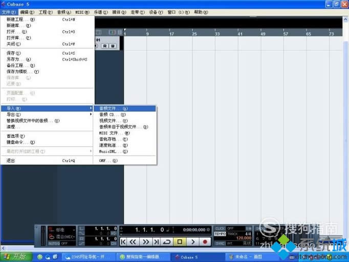
Task: Enable Read automation (R) on track 01
Action: (105, 46)
